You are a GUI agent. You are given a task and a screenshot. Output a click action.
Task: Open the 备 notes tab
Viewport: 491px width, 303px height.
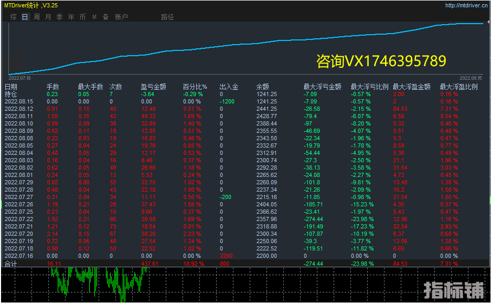(105, 17)
